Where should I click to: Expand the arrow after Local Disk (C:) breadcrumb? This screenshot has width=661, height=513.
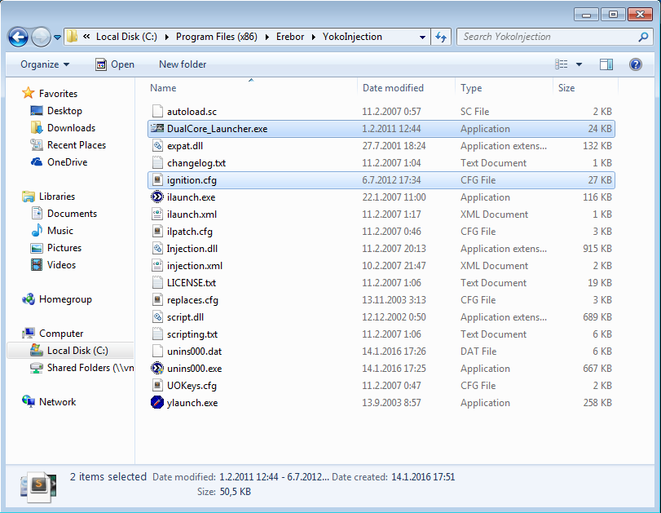(166, 38)
